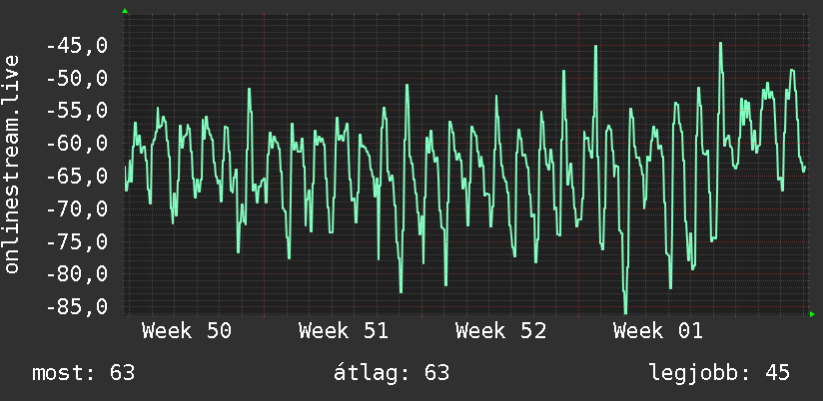The width and height of the screenshot is (823, 401).
Task: Click the '-60,0' y-axis value
Action: click(77, 144)
